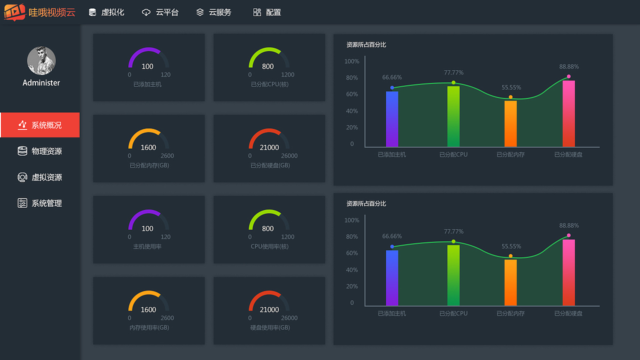Click the Administer profile avatar
Viewport: 640px width, 360px height.
pos(41,61)
